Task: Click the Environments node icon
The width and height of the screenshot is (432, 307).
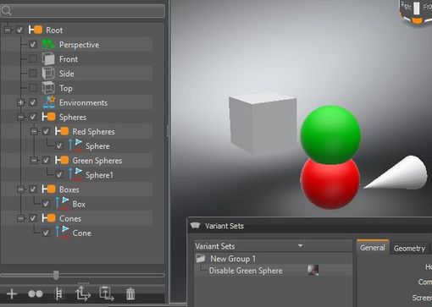Action: tap(49, 102)
